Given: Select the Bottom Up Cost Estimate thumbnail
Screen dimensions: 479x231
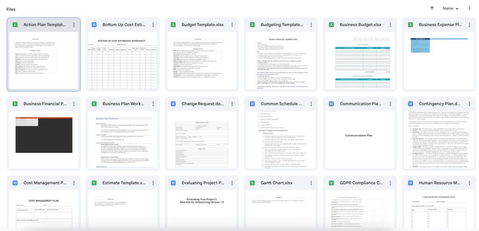Looking at the screenshot, I should (123, 60).
